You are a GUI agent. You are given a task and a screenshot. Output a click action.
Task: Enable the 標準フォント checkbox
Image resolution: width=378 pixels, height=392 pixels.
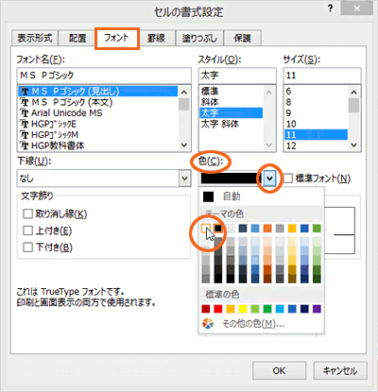tap(287, 179)
